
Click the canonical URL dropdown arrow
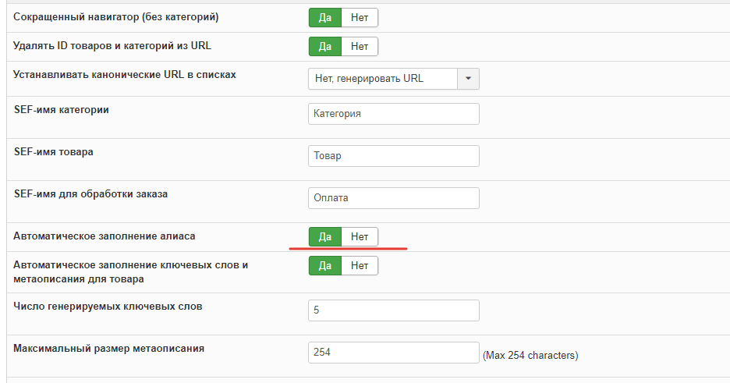(x=468, y=79)
